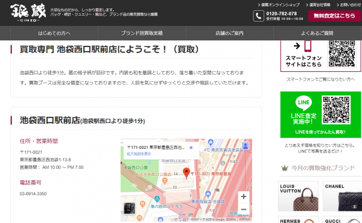Open the ブランド別買取実績 menu item
Screen dimensions: 362x223
[x=142, y=33]
